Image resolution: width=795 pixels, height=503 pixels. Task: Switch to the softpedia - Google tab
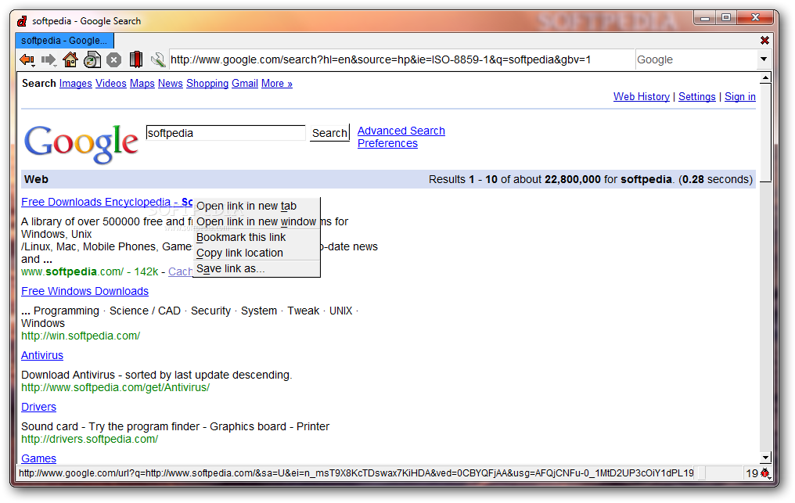(64, 41)
